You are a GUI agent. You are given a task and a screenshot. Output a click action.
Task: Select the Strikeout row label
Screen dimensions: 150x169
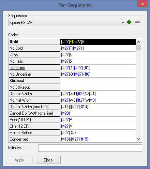34,81
